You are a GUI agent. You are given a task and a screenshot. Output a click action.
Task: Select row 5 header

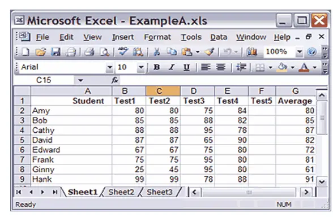[22, 140]
